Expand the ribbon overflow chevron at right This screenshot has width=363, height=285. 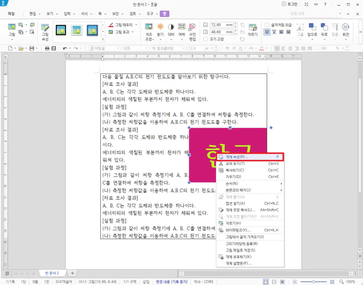[360, 32]
